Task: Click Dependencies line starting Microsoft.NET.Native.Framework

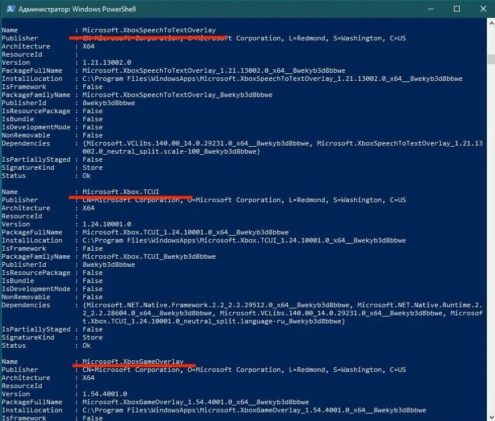Action: coord(282,305)
